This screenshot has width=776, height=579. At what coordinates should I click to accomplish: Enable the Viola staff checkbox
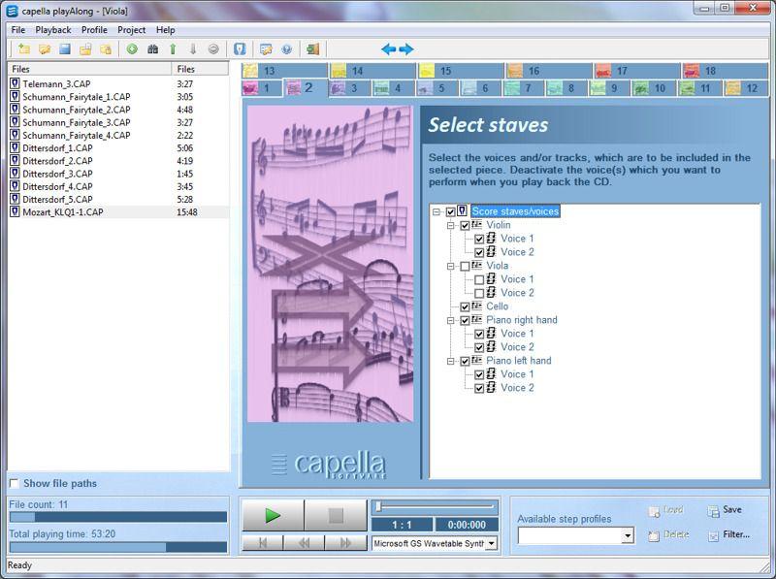[466, 266]
